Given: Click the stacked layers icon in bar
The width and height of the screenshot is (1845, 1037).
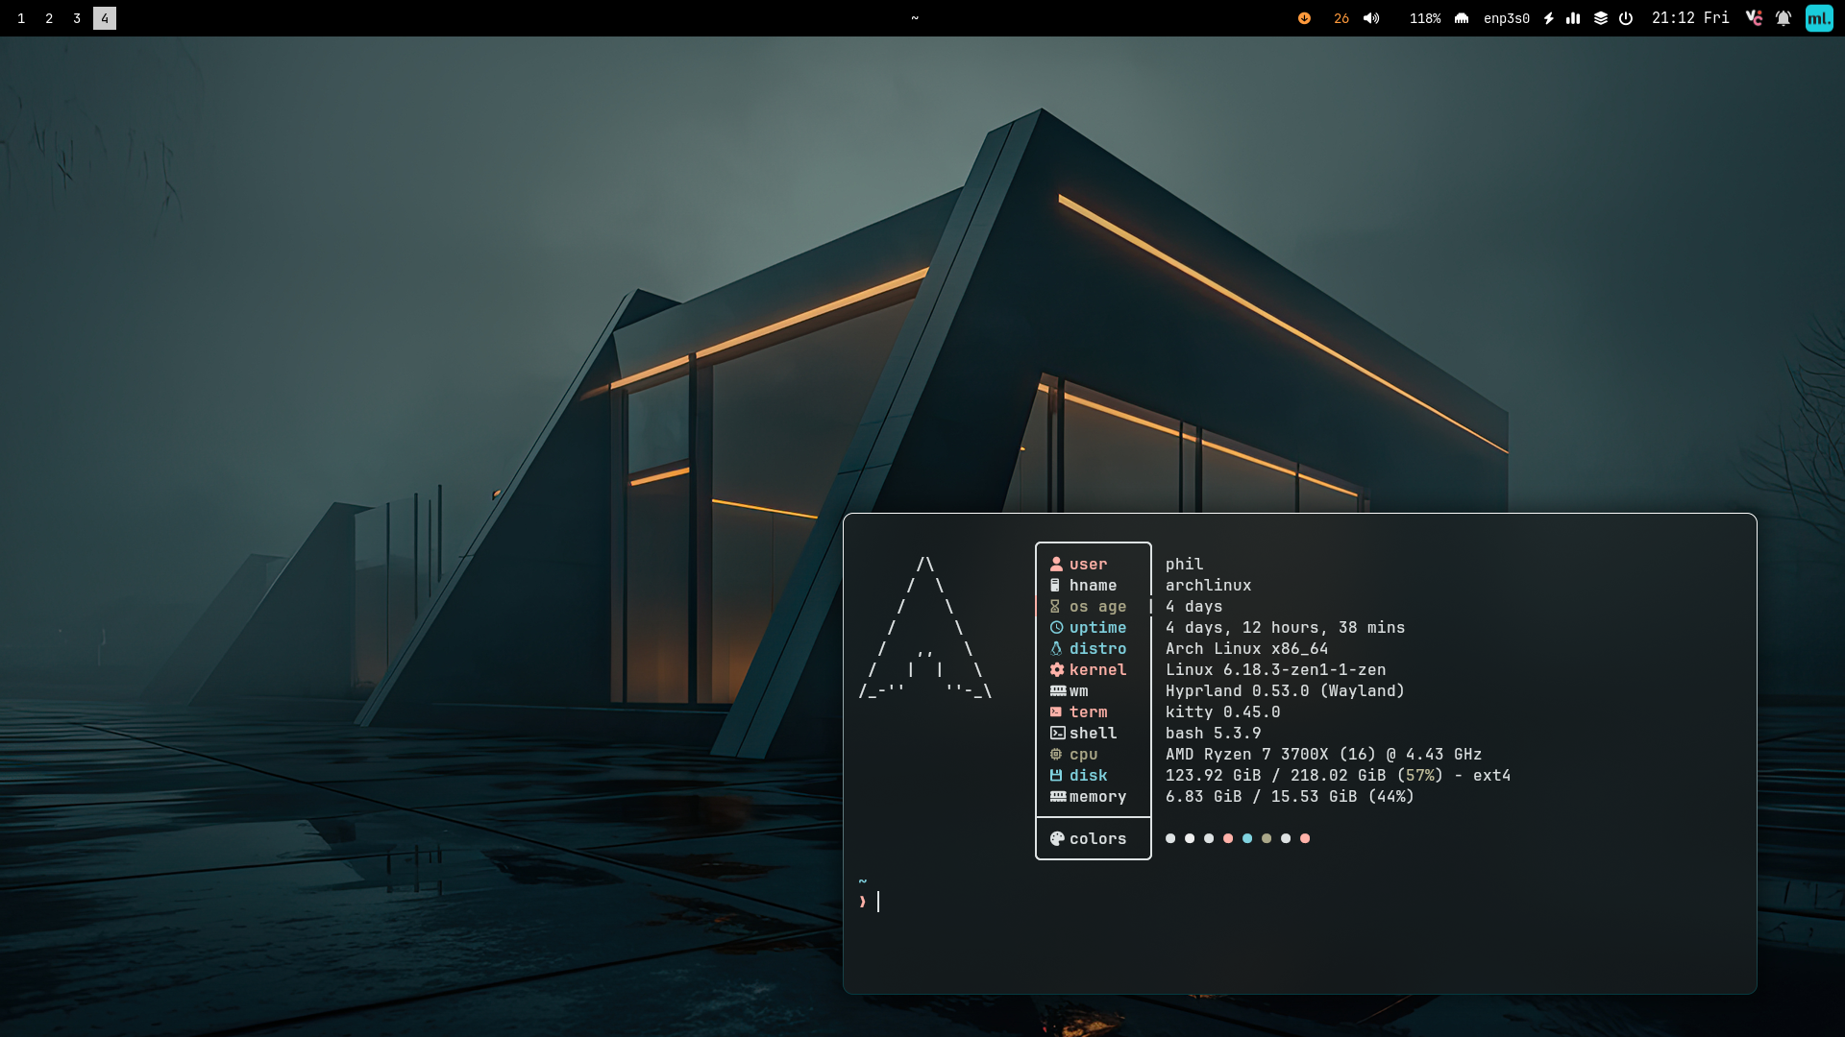Looking at the screenshot, I should [1600, 18].
